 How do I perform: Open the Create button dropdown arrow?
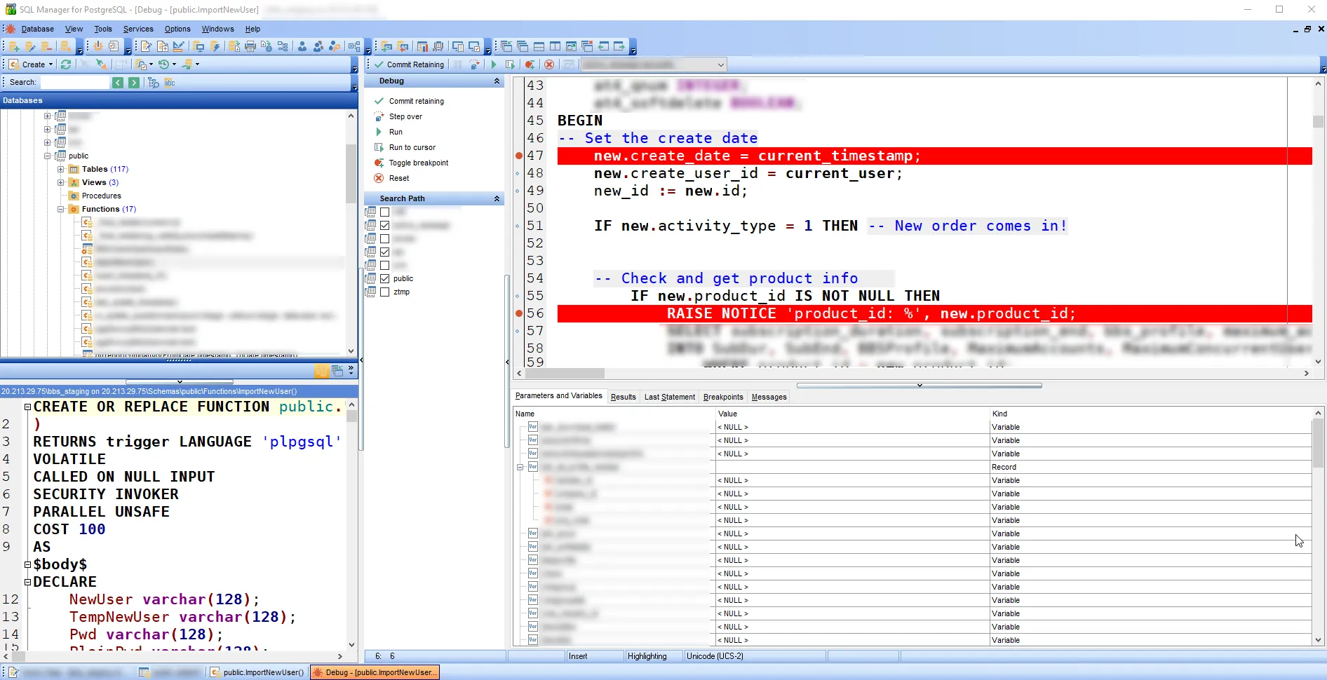pos(50,64)
